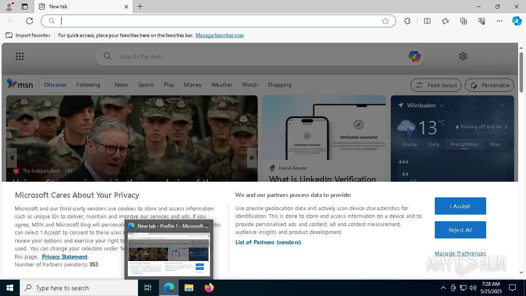Image resolution: width=526 pixels, height=296 pixels.
Task: Select the Following tab
Action: click(88, 85)
